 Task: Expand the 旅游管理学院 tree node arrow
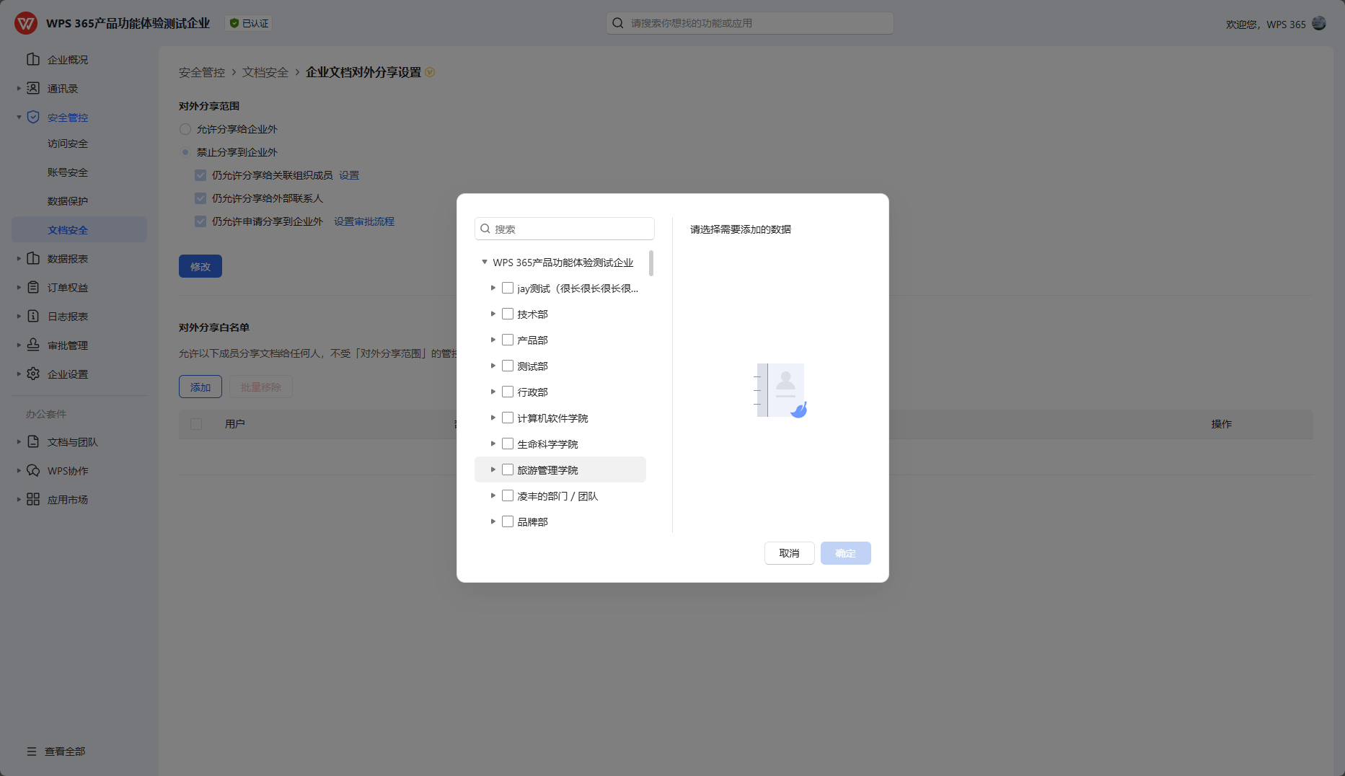493,469
